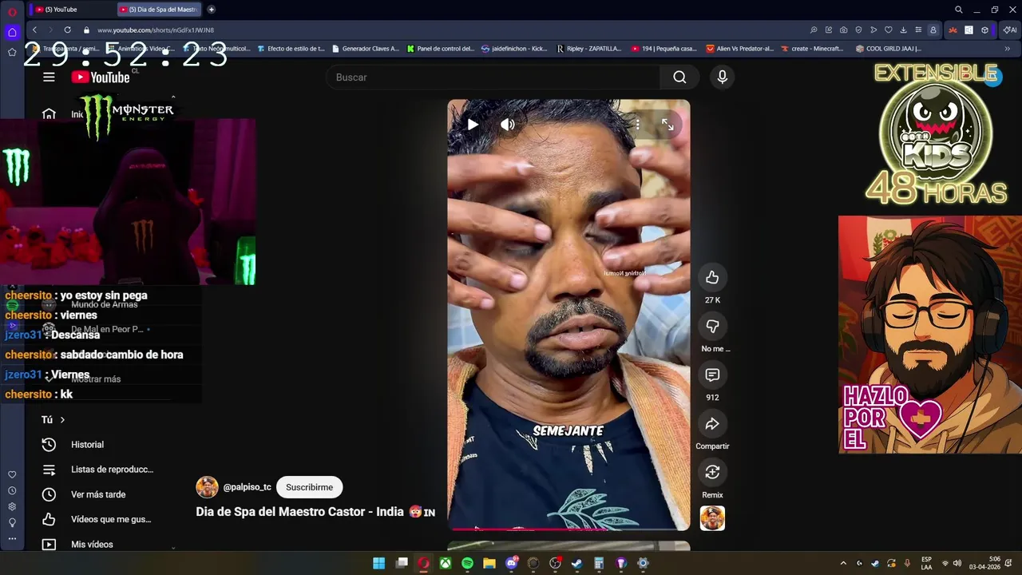Show hidden system tray icons
Image resolution: width=1022 pixels, height=575 pixels.
843,563
